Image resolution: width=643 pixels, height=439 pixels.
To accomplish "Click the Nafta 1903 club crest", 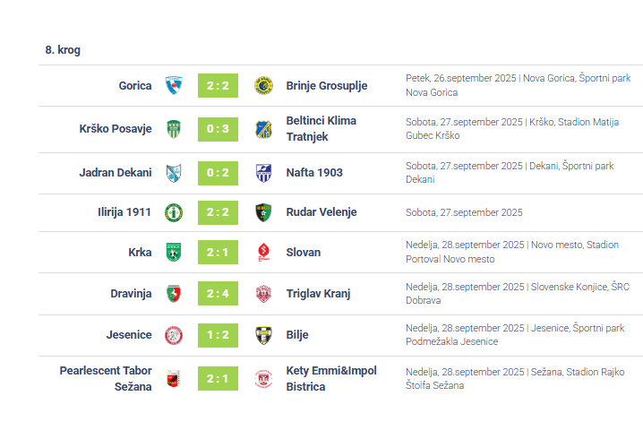I will point(263,173).
